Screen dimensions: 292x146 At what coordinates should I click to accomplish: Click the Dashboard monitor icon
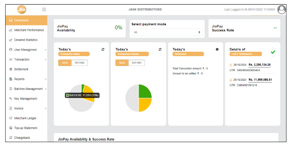pos(11,20)
